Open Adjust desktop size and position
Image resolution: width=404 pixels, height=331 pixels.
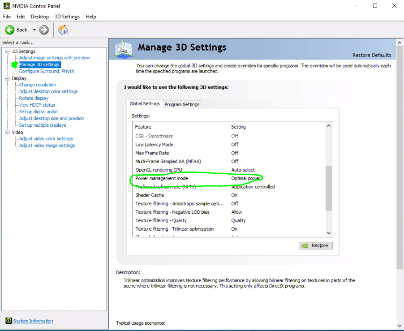point(52,119)
